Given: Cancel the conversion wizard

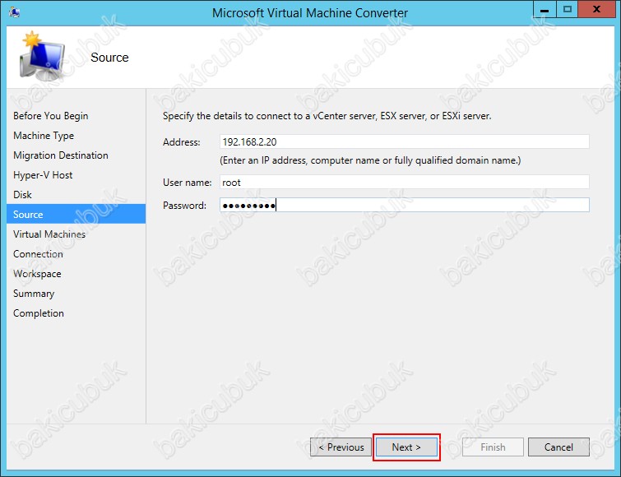Looking at the screenshot, I should coord(558,447).
